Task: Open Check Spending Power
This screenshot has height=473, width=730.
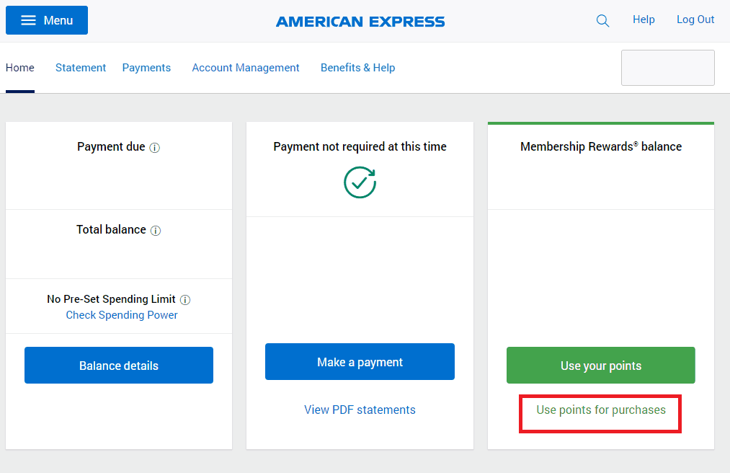Action: [x=121, y=315]
